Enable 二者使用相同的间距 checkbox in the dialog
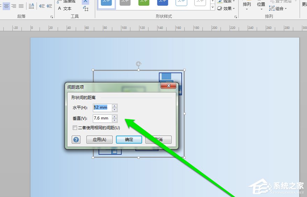 75,128
